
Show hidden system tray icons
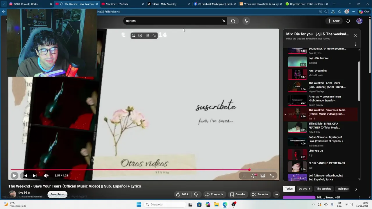(313, 204)
